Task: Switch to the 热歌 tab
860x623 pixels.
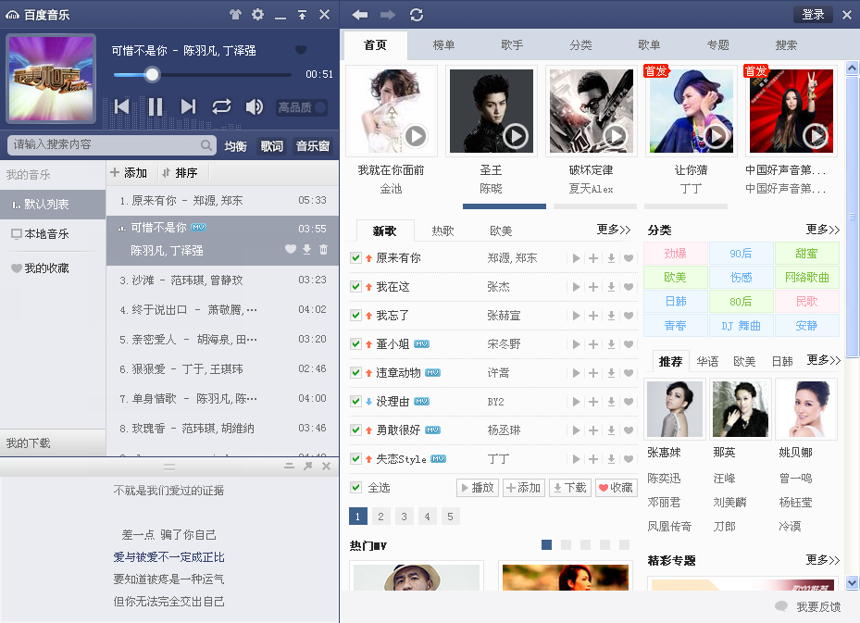Action: pyautogui.click(x=444, y=229)
